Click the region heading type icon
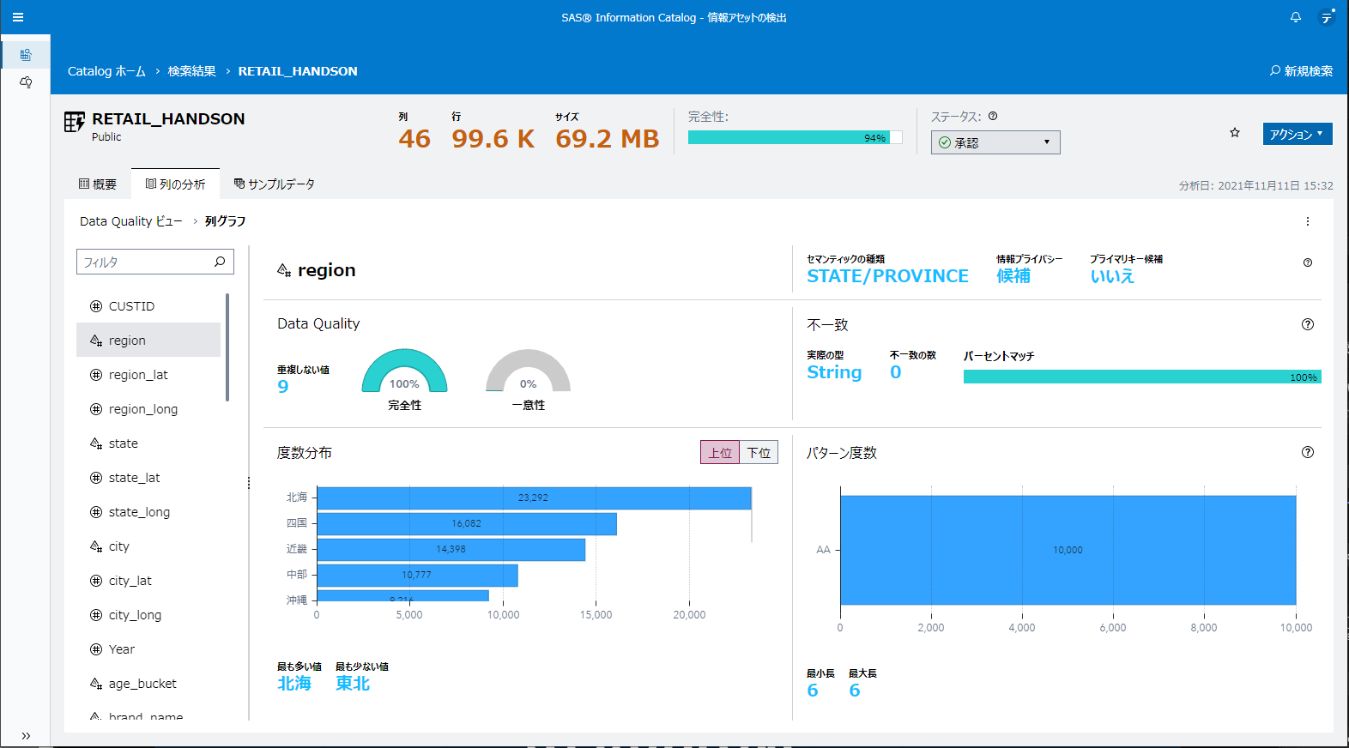The width and height of the screenshot is (1349, 748). point(284,270)
